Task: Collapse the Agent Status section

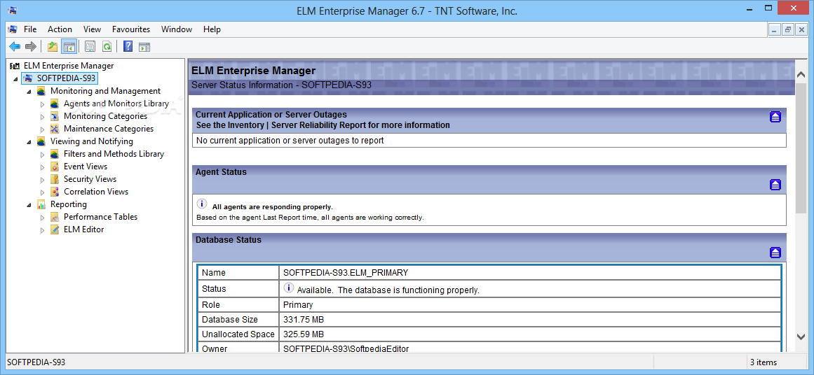Action: point(775,185)
